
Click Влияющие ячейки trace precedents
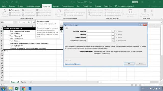point(96,10)
